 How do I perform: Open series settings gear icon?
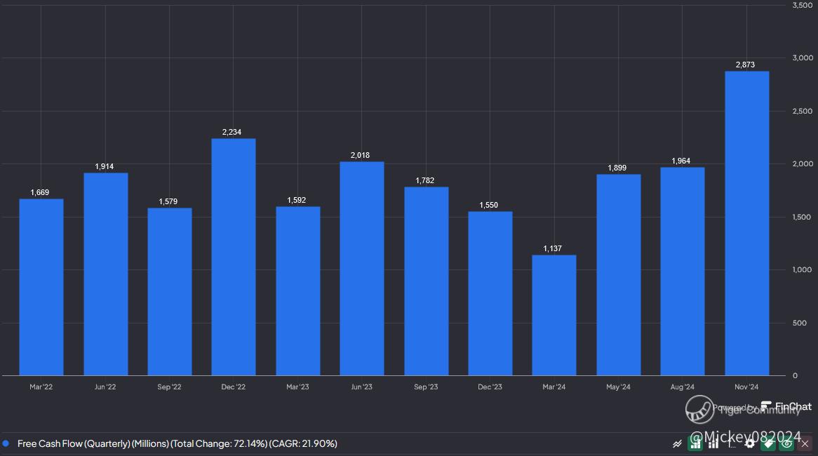coord(750,443)
